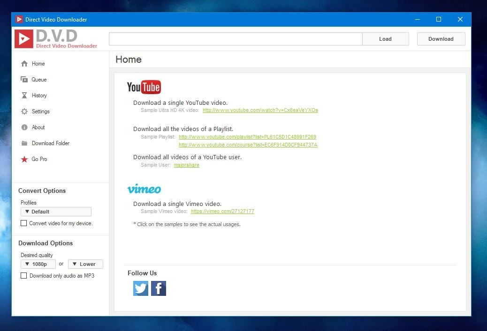Click the History hourglass icon

tap(24, 96)
